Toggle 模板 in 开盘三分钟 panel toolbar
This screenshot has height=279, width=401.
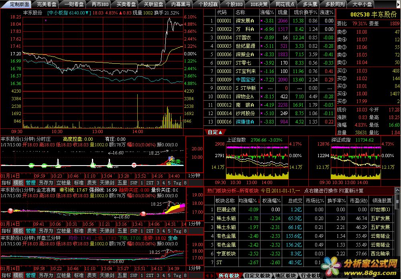18,275
